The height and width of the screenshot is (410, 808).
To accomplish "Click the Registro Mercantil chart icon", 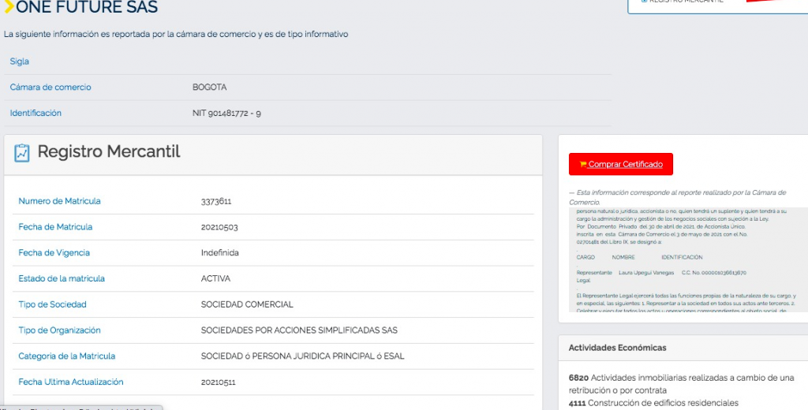I will pyautogui.click(x=21, y=153).
